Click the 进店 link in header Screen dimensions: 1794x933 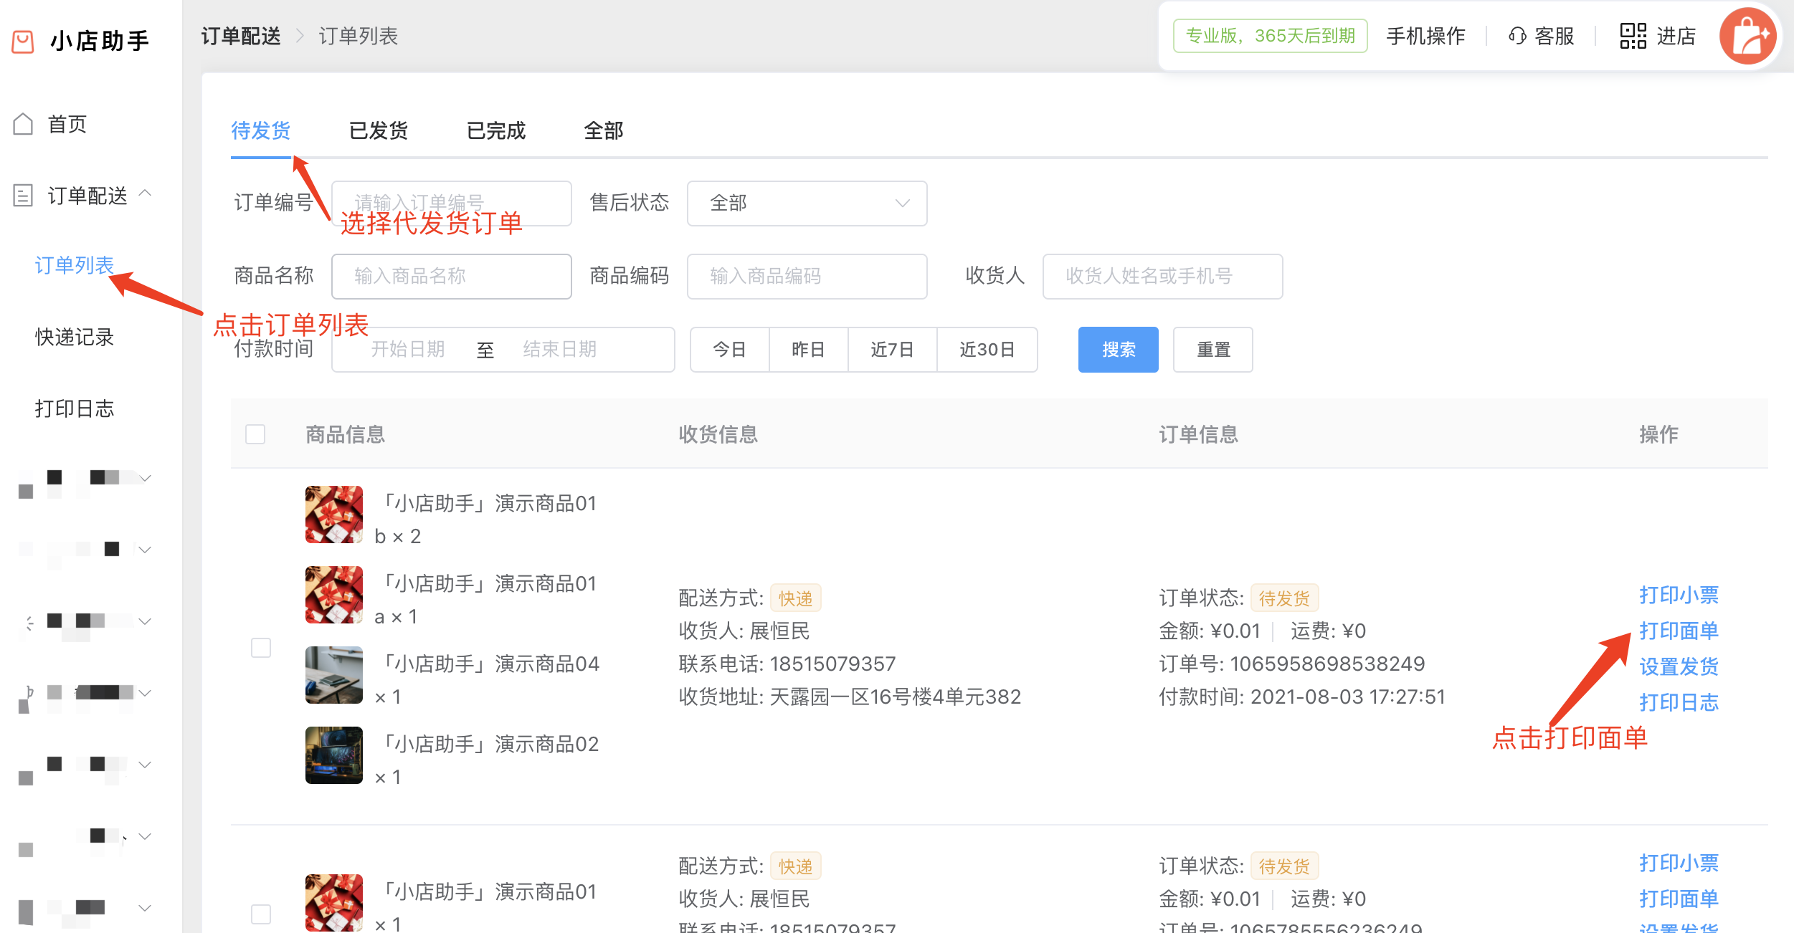(x=1676, y=36)
